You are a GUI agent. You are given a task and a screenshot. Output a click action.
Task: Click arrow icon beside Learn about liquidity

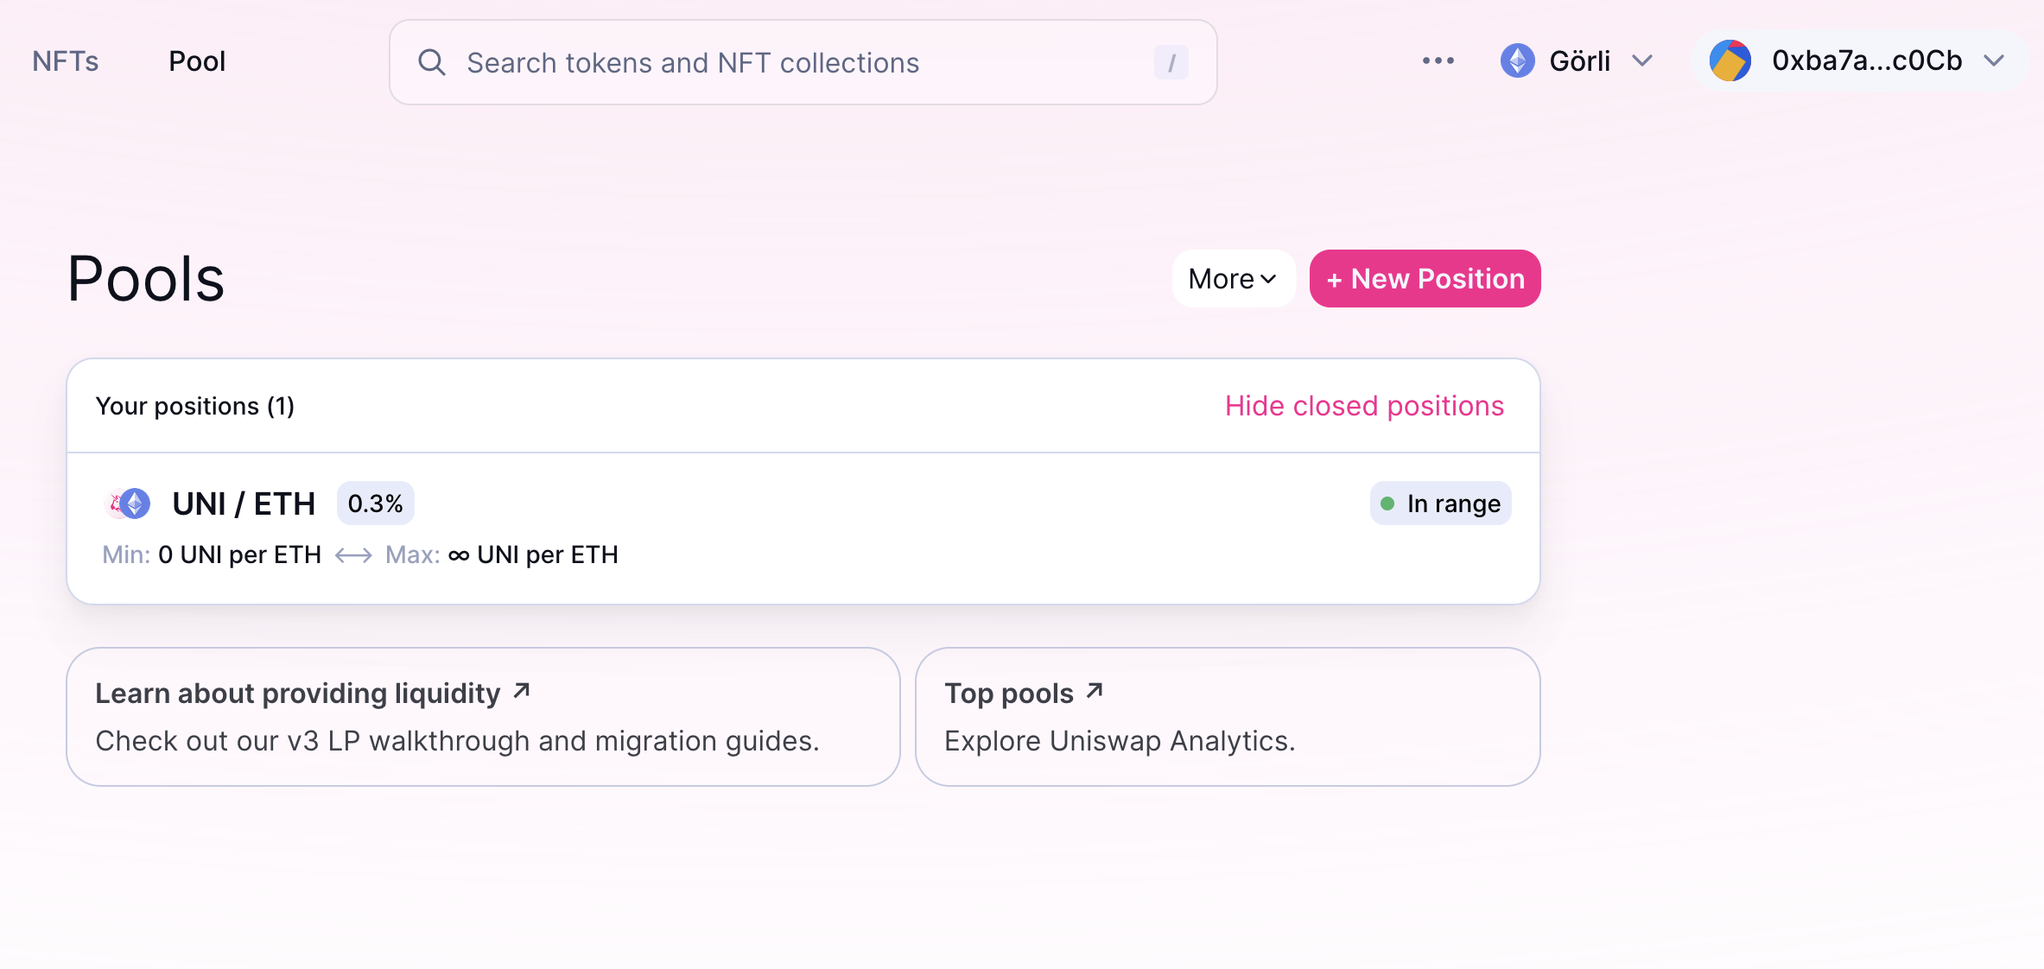pos(522,691)
